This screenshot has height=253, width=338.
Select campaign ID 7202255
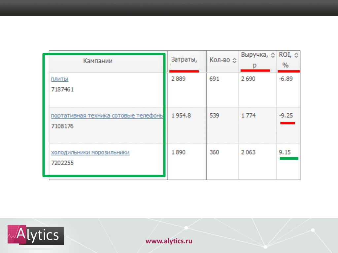pyautogui.click(x=62, y=163)
